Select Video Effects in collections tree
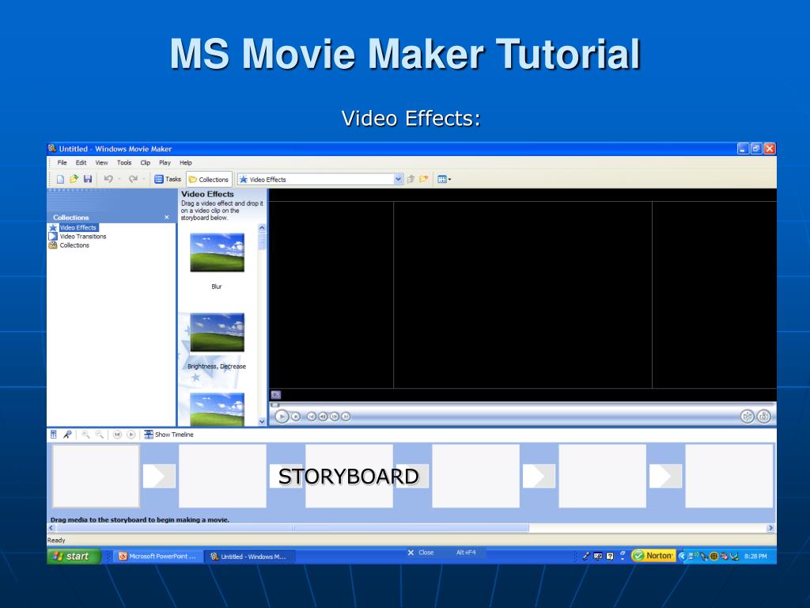Screen dimensions: 810x608 point(78,227)
